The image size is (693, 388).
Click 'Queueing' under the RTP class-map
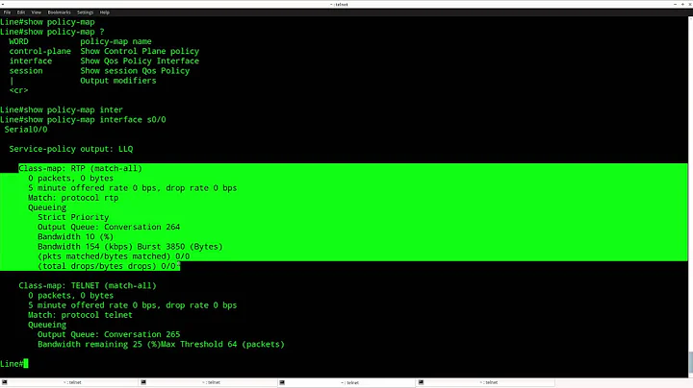[47, 207]
